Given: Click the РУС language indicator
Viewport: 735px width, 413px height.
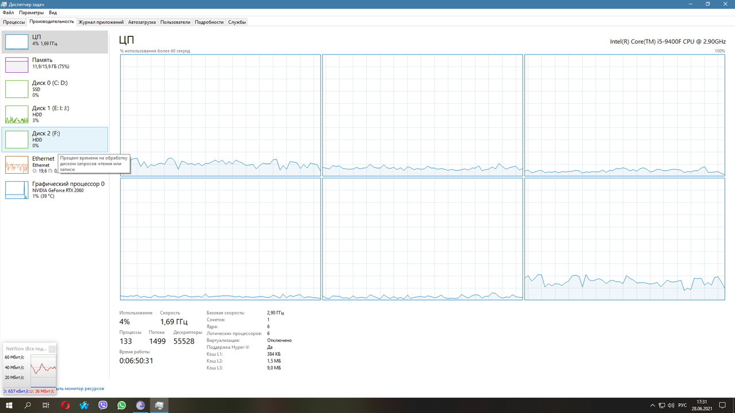Looking at the screenshot, I should 682,406.
